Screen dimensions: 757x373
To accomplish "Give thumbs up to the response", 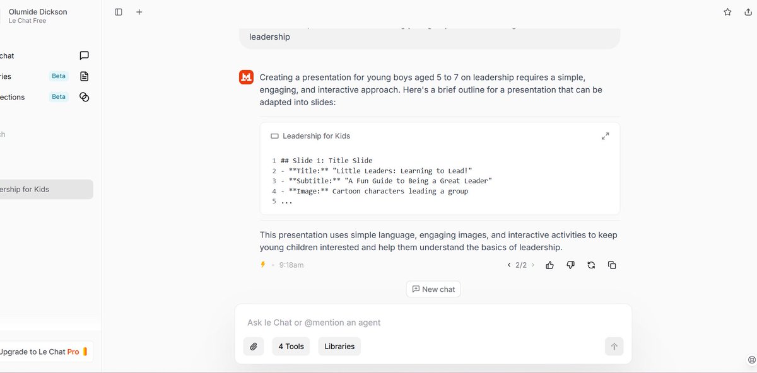I will (x=550, y=265).
